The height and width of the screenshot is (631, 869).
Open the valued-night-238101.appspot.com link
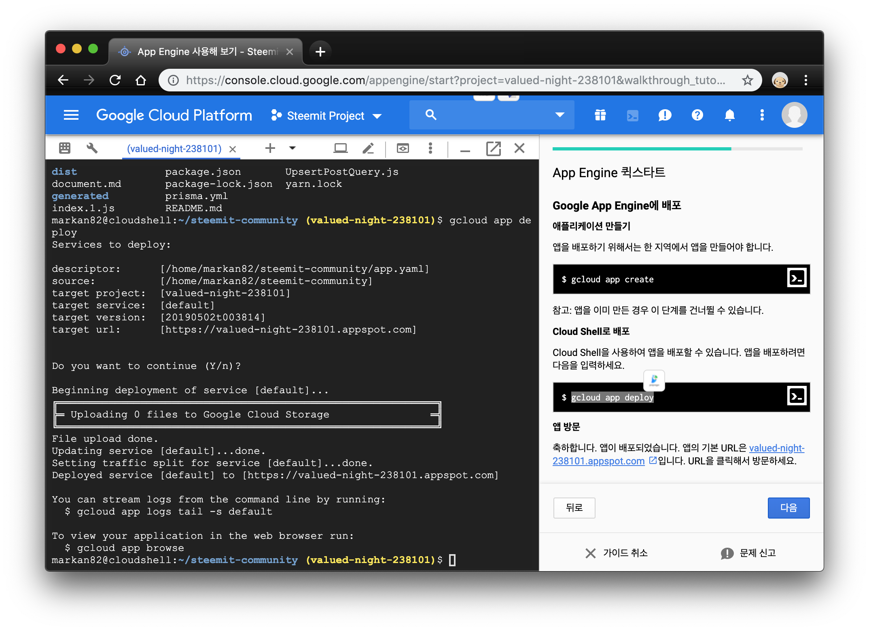tap(598, 461)
